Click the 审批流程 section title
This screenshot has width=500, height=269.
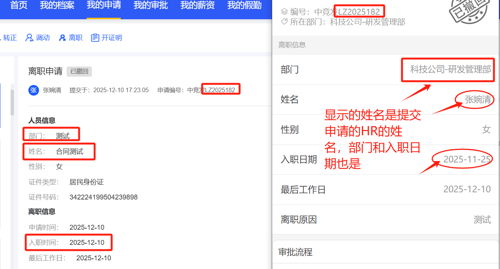pyautogui.click(x=296, y=252)
